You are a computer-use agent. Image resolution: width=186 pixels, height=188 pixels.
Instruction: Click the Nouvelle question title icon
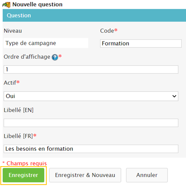click(6, 5)
